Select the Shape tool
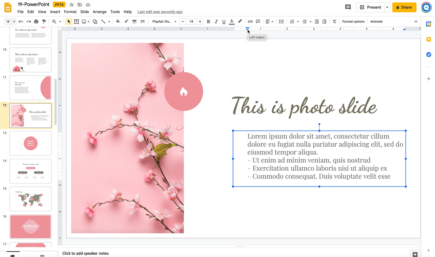 95,21
